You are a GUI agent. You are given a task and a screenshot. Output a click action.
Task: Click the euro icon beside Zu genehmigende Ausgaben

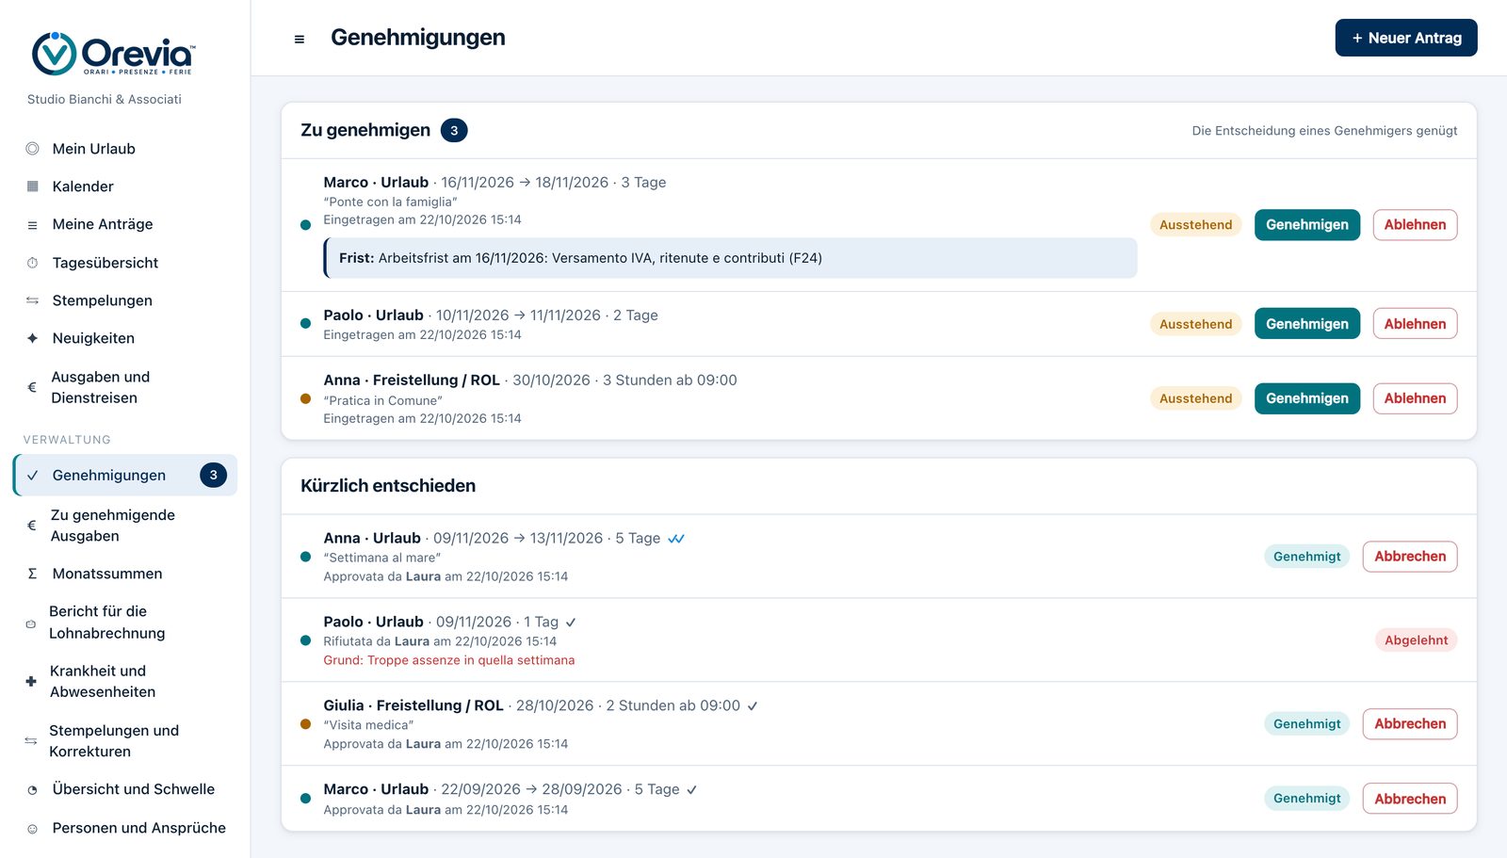pos(32,526)
